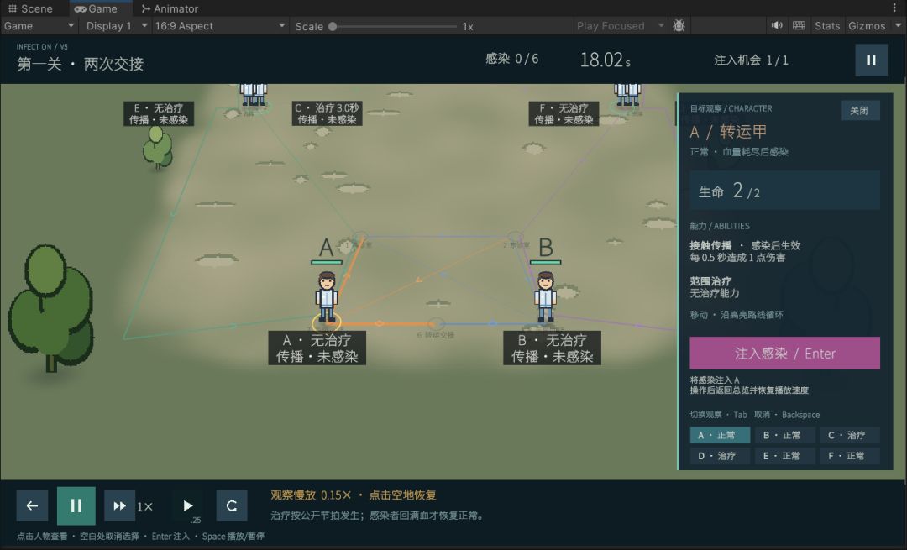
Task: Open the Play Focused dropdown
Action: [x=620, y=25]
